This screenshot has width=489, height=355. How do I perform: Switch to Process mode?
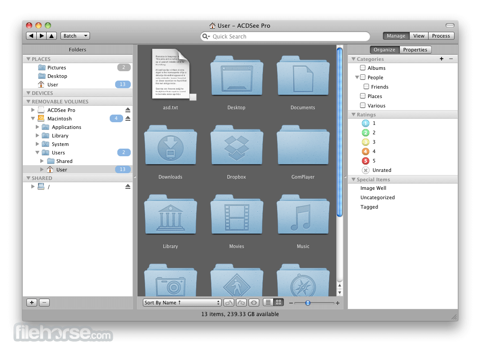[x=441, y=36]
